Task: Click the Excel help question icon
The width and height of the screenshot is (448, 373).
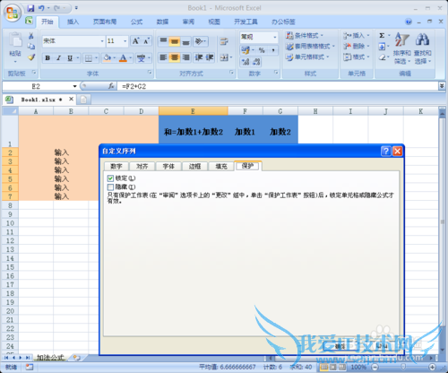Action: pos(409,22)
